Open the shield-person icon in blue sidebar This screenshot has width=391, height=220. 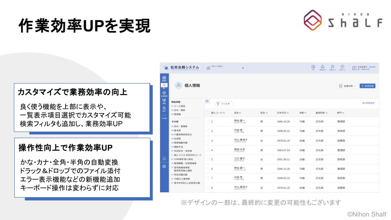tap(164, 93)
